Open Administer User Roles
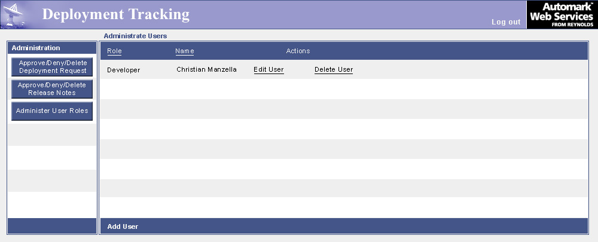 (x=52, y=111)
